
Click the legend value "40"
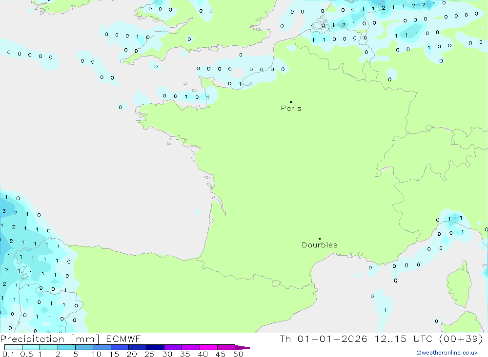(203, 354)
